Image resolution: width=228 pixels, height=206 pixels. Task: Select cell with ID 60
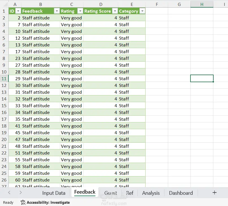pyautogui.click(x=15, y=180)
